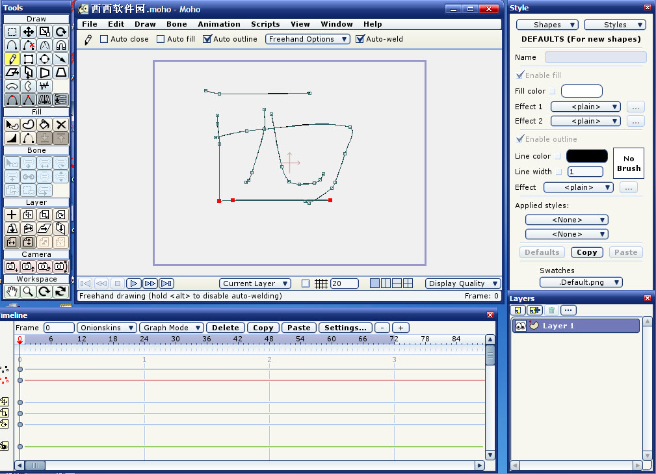
Task: Click the black Line color swatch
Action: [x=586, y=156]
